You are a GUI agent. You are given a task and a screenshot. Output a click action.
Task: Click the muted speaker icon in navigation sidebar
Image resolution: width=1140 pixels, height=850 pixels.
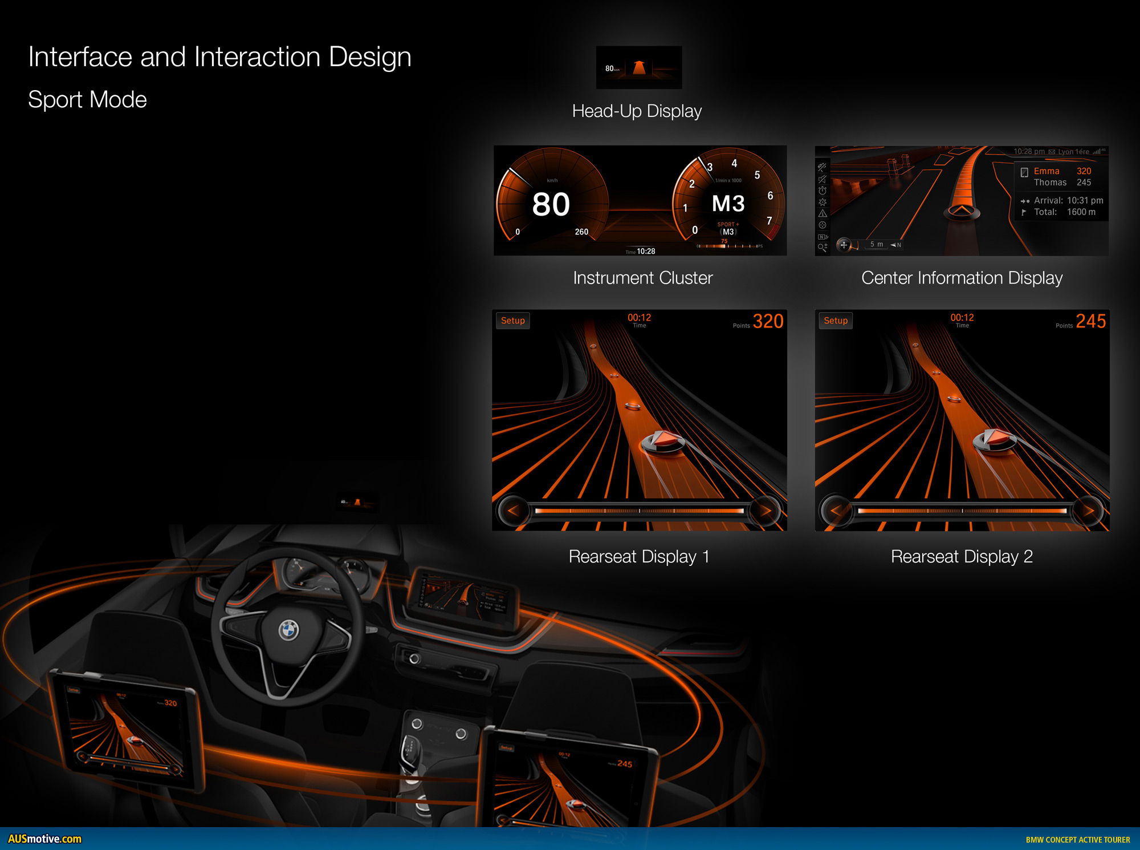822,179
